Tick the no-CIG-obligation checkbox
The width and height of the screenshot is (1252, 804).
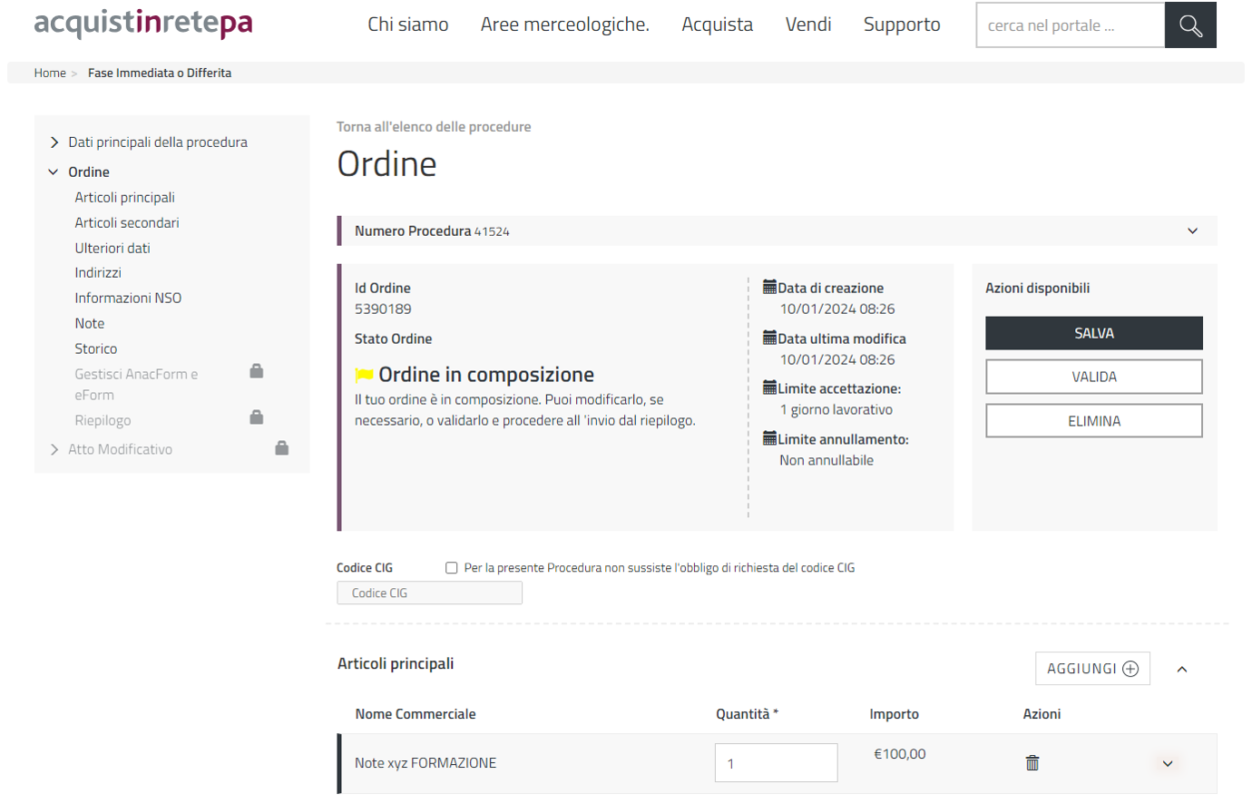(x=451, y=568)
